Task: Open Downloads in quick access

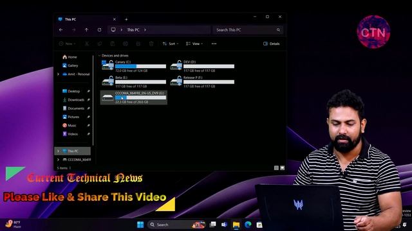Action: 73,100
